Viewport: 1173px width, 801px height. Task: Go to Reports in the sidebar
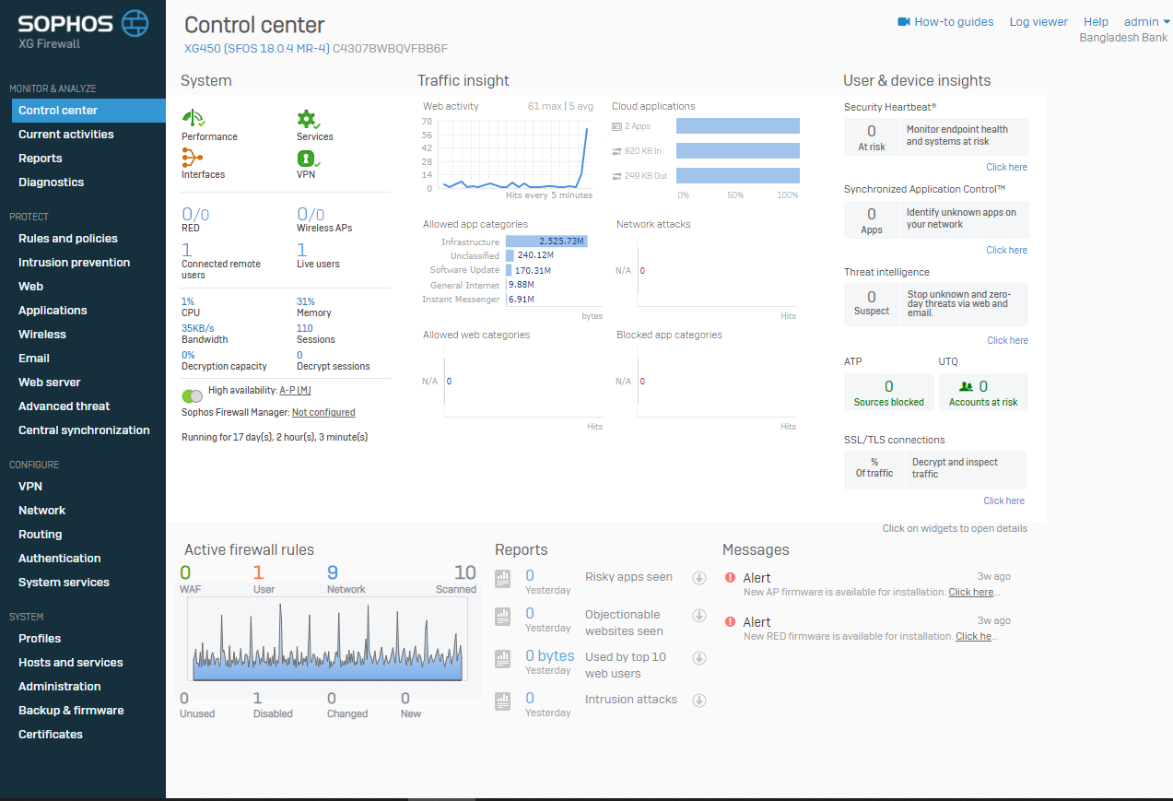point(41,159)
